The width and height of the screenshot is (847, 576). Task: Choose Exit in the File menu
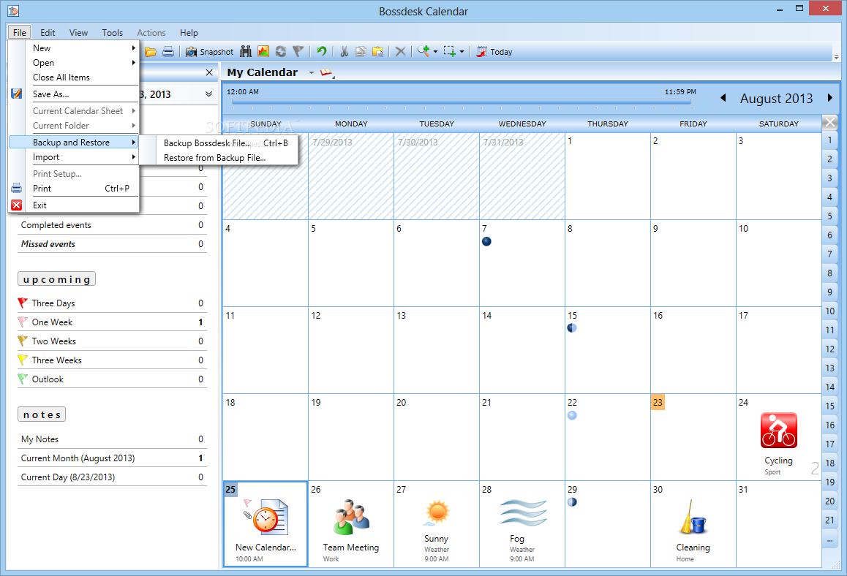coord(74,205)
